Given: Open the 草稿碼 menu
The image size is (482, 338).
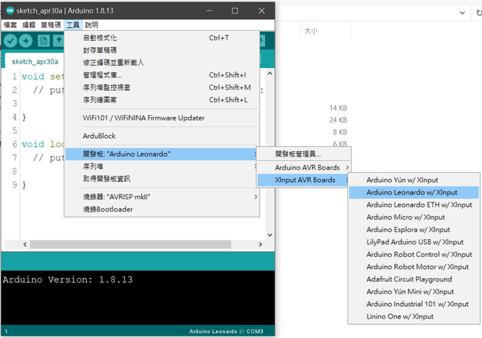Looking at the screenshot, I should [x=51, y=25].
